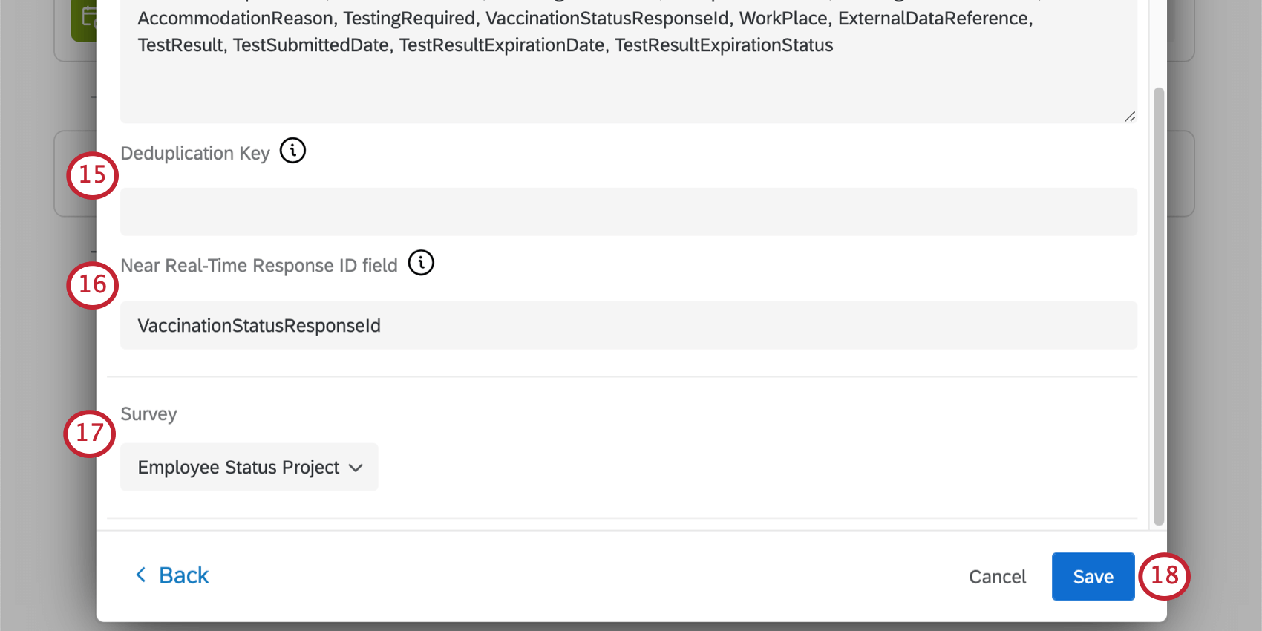Image resolution: width=1262 pixels, height=631 pixels.
Task: Click the left chevron arrow beside Back
Action: (140, 575)
